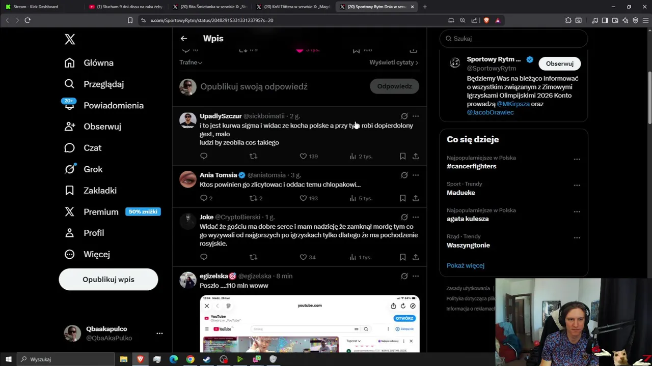Open the browser extensions puzzle icon
The image size is (652, 366).
tap(568, 20)
